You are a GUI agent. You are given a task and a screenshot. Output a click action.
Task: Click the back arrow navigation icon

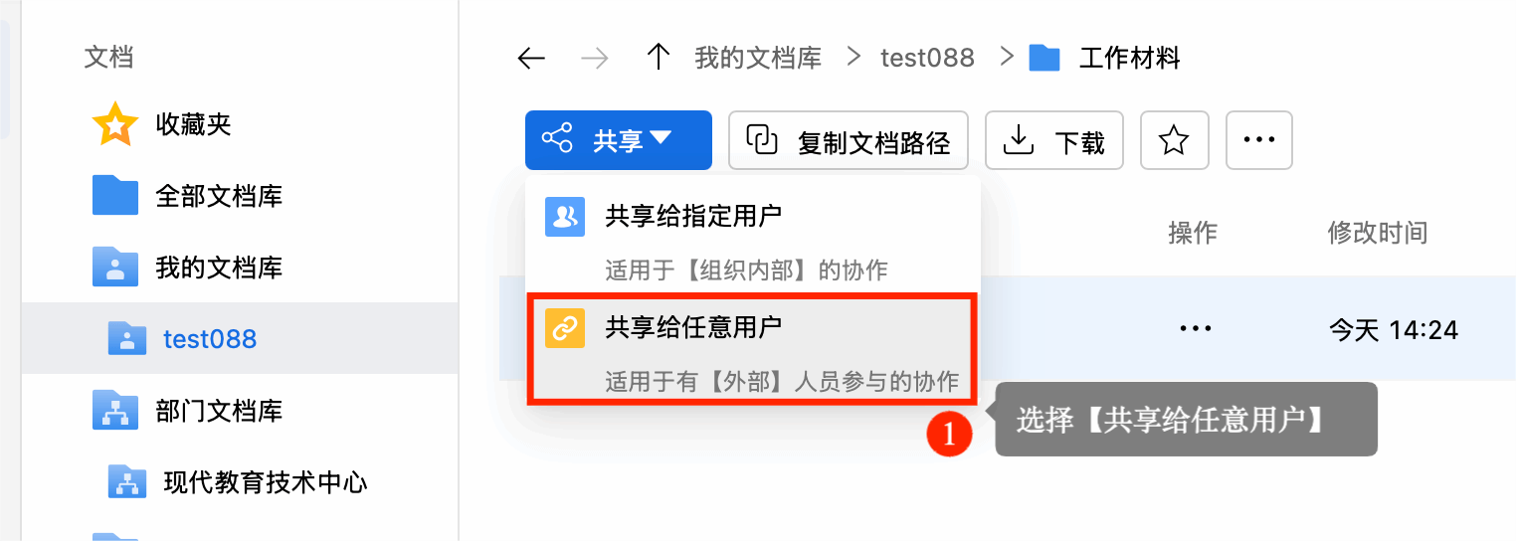click(531, 59)
